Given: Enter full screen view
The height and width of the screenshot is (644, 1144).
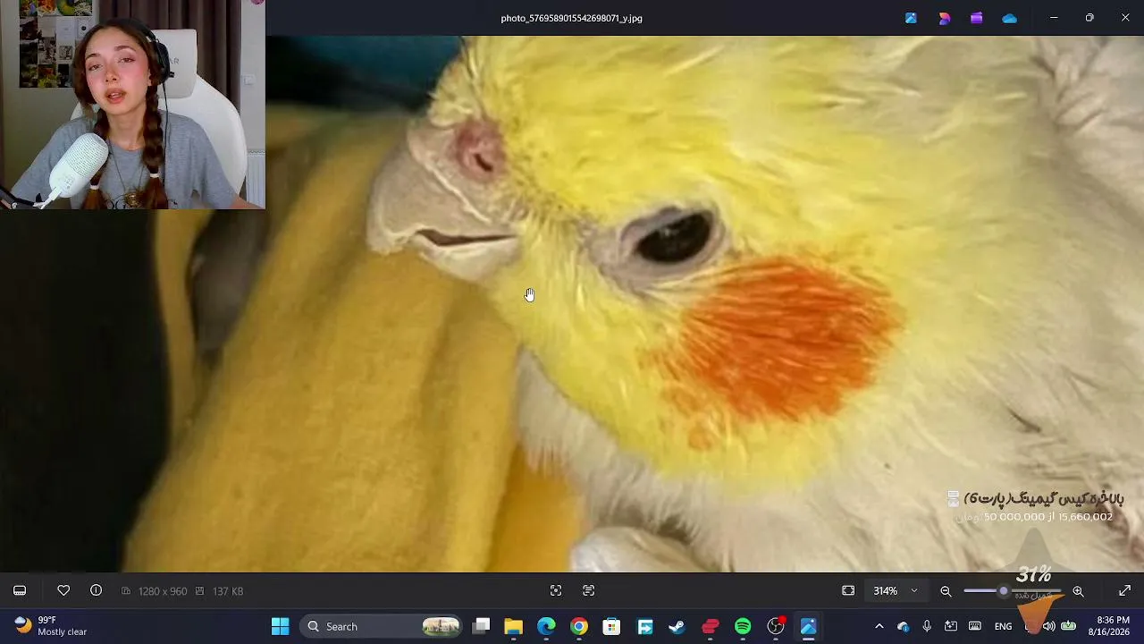Looking at the screenshot, I should pos(1124,590).
